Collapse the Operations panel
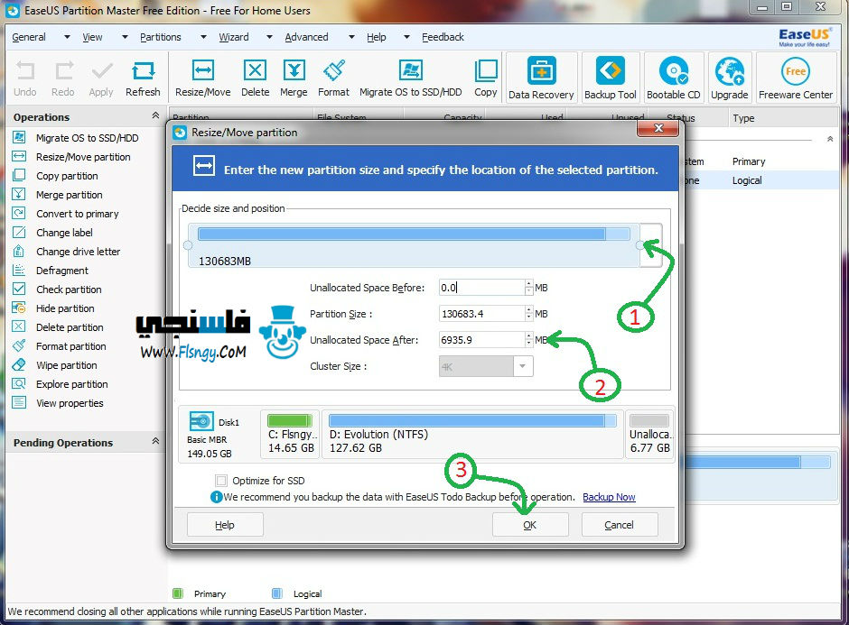Screen dimensions: 849x625 point(155,115)
